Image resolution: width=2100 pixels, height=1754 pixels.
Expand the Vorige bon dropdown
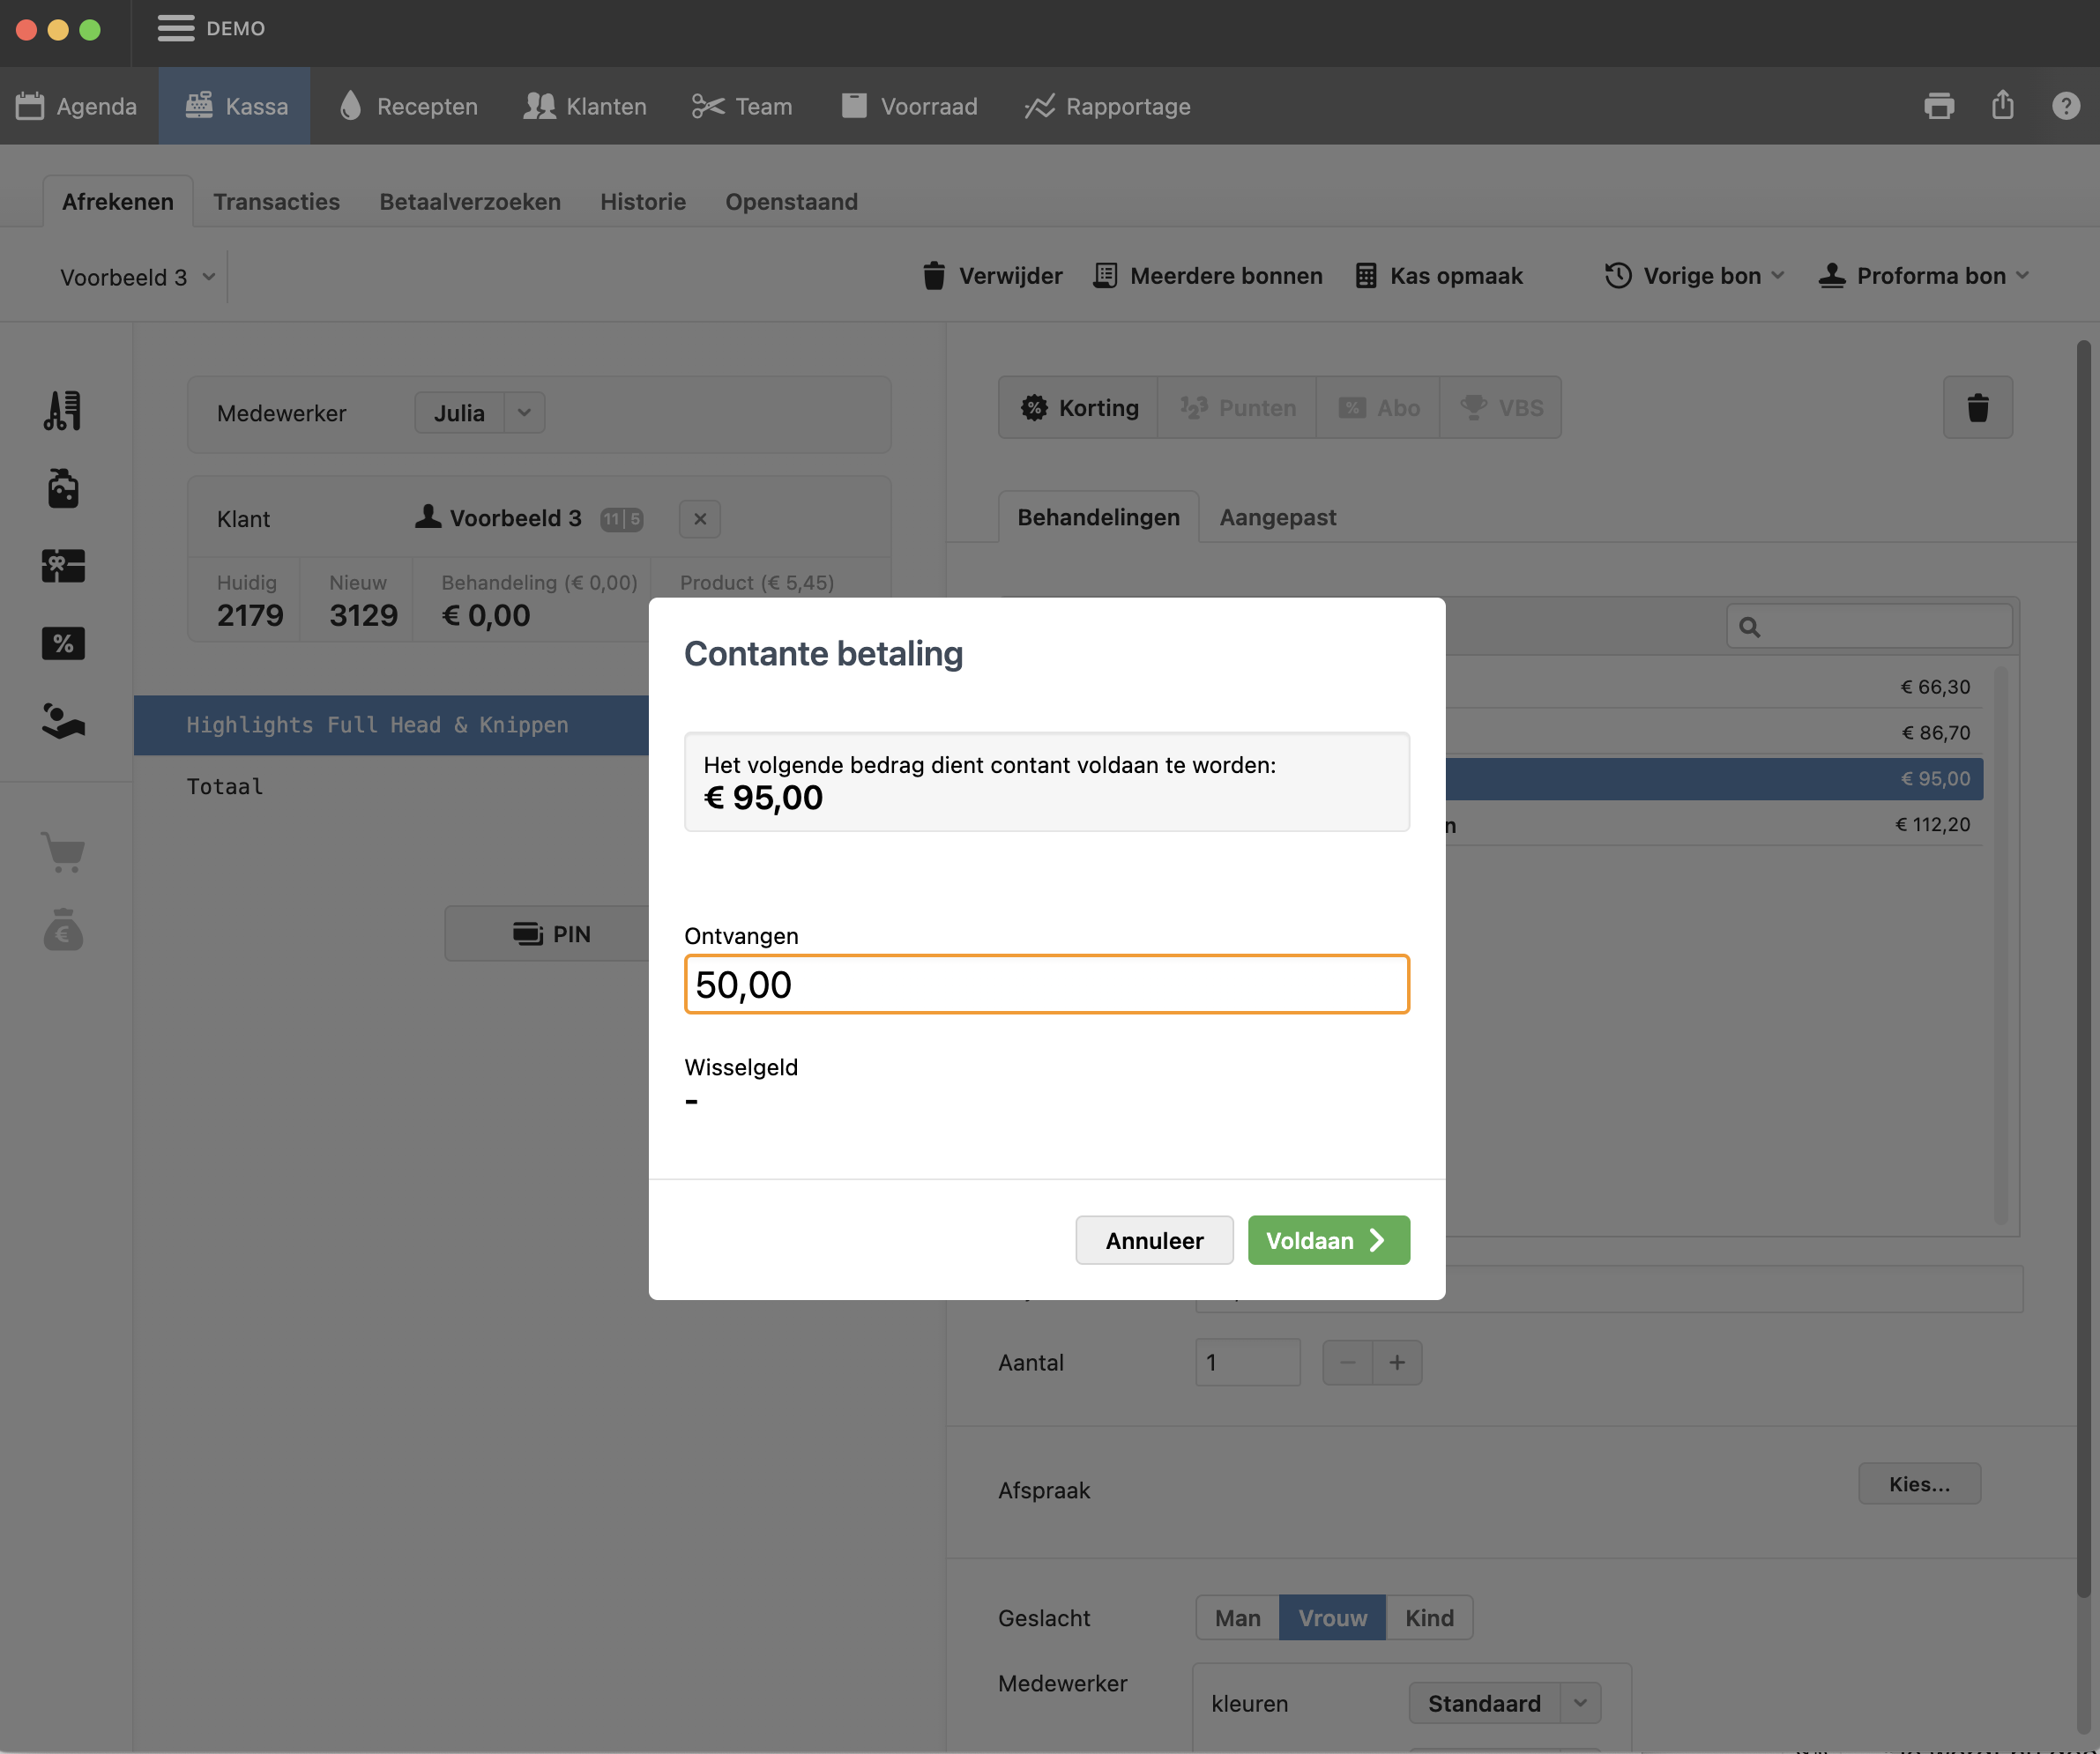pyautogui.click(x=1694, y=276)
